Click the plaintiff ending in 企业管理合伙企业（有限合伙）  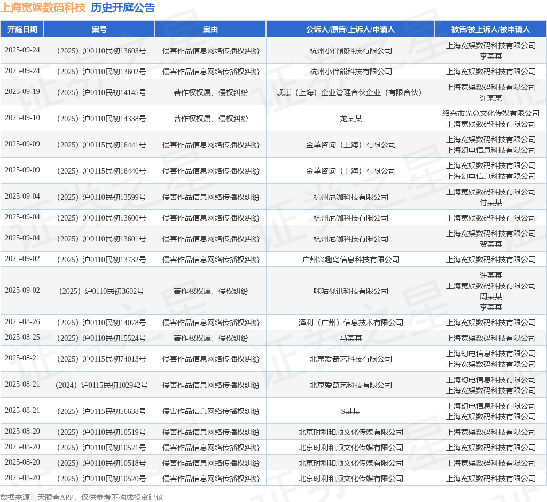350,92
